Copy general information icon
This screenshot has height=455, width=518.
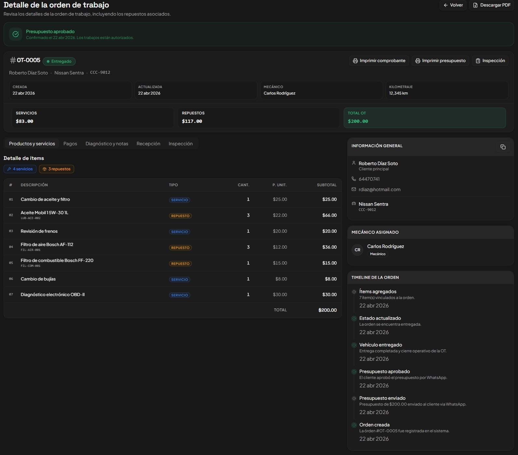click(x=503, y=147)
